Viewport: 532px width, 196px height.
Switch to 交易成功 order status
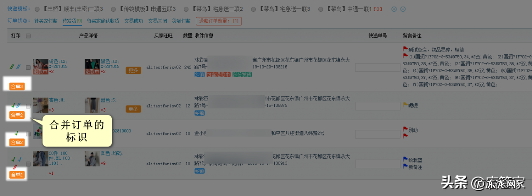pyautogui.click(x=133, y=21)
